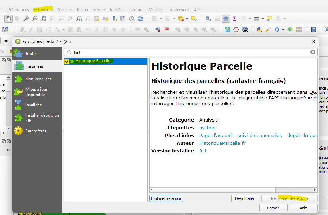Click the Measure Line ruler icon

(x=257, y=19)
